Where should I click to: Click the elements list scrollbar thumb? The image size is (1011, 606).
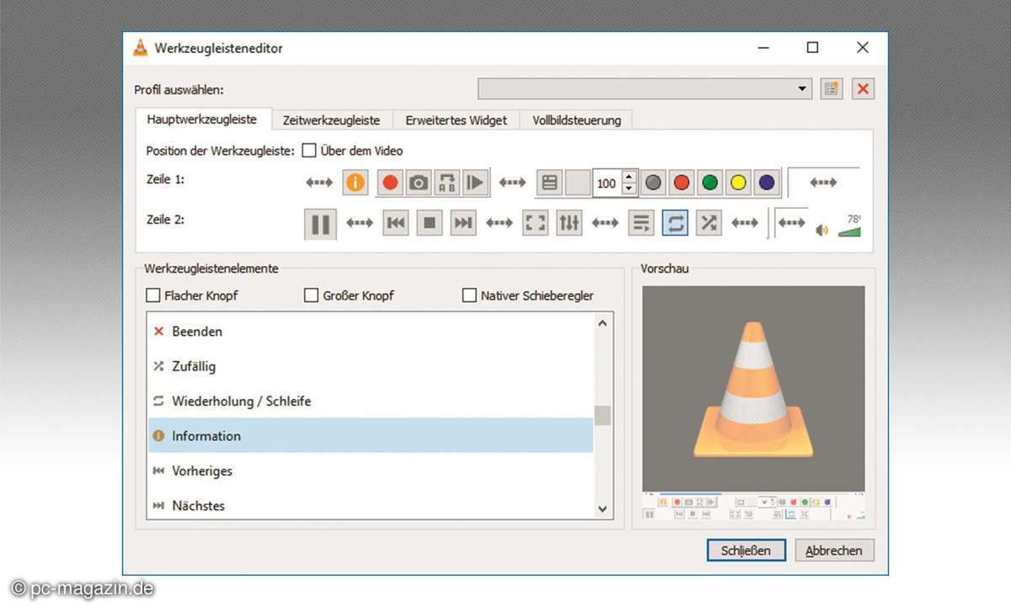pos(602,416)
